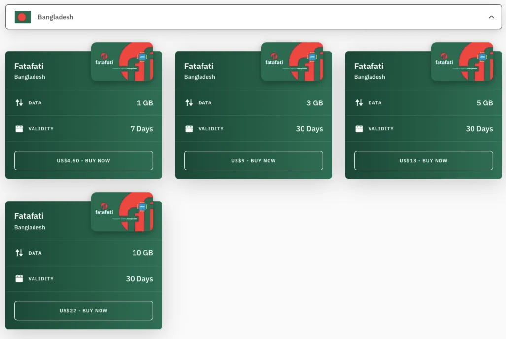The height and width of the screenshot is (339, 506).
Task: Click the VALIDITY label on 10 GB card
Action: [x=41, y=278]
